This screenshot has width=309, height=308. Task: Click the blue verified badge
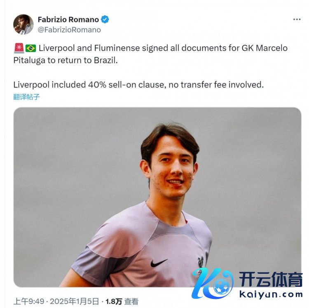pos(105,19)
